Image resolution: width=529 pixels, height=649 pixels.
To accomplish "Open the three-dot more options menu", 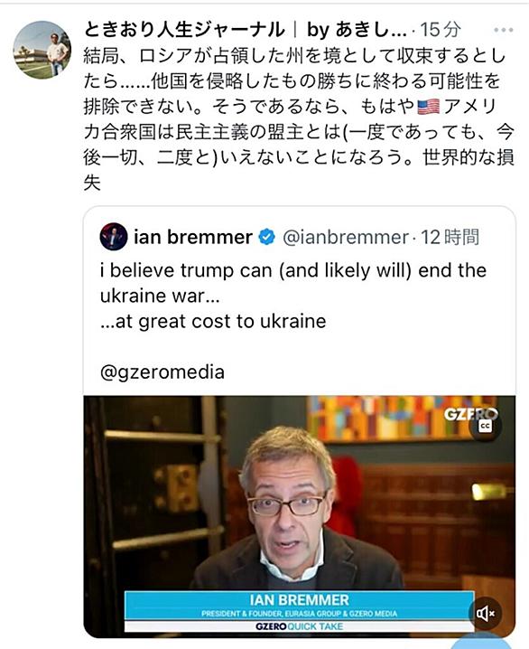I will click(503, 30).
